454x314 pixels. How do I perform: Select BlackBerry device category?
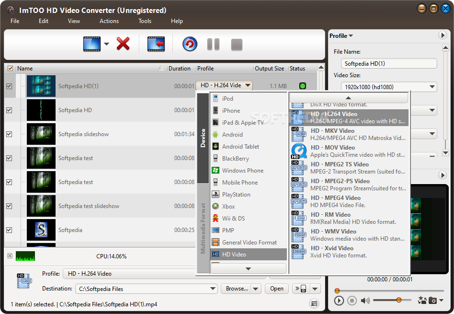[249, 158]
